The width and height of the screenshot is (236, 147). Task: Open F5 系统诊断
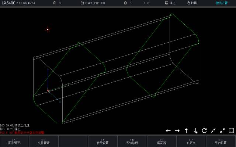(x=132, y=141)
